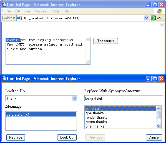This screenshot has width=166, height=143.
Task: Click the synonym list scrollbar thumb
Action: point(159,115)
